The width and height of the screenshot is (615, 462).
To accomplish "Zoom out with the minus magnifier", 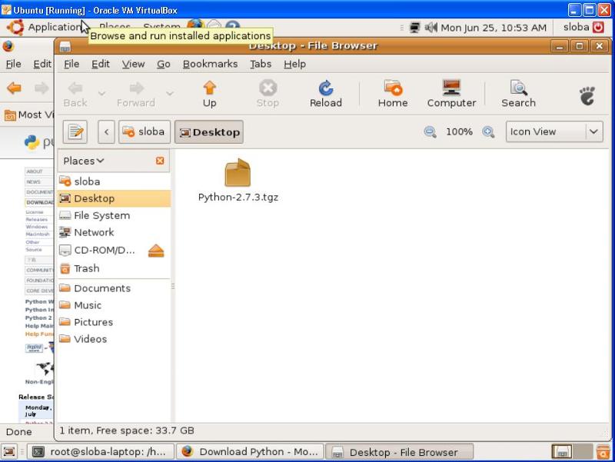I will 430,131.
